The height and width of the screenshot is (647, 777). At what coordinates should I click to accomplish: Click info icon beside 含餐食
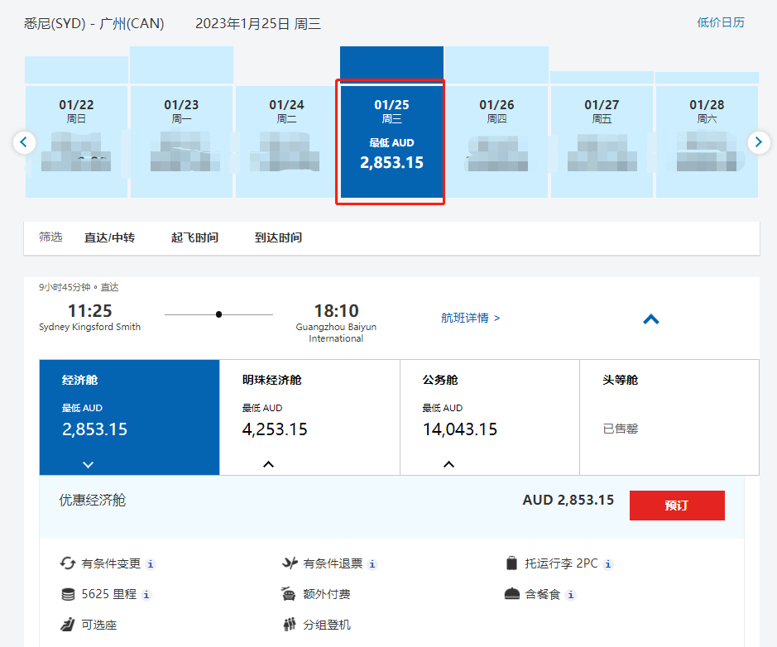click(x=571, y=595)
